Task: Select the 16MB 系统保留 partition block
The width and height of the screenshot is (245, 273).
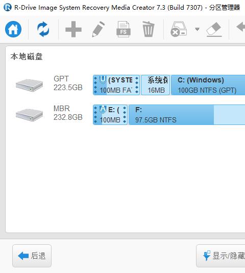Action: [x=156, y=85]
